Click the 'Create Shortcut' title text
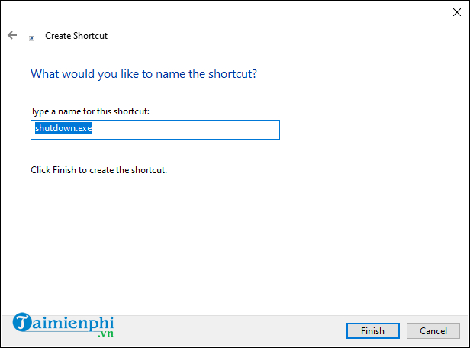The width and height of the screenshot is (470, 348). click(76, 36)
